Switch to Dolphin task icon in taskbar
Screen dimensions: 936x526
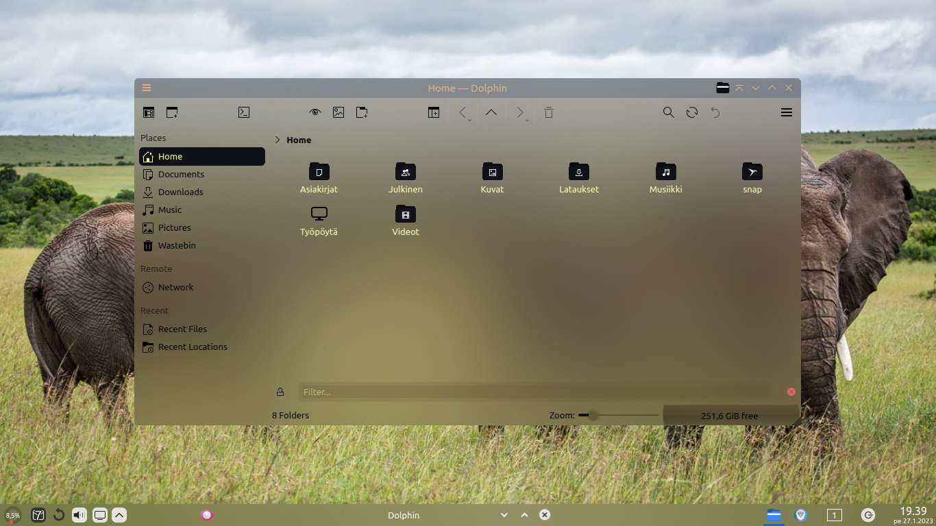pos(774,515)
